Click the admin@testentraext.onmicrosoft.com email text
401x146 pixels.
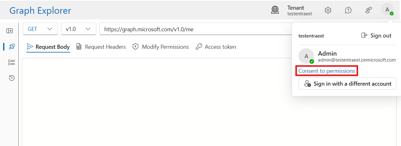(x=357, y=60)
